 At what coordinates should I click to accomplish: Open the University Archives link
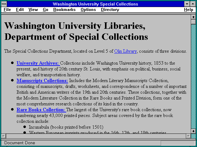[x=38, y=63]
